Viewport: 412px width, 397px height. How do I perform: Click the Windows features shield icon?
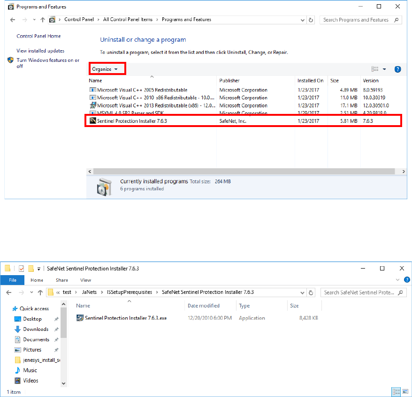click(x=10, y=60)
